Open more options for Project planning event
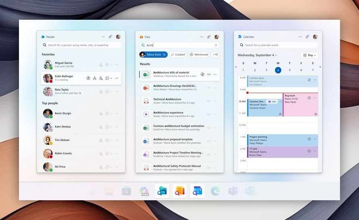The height and width of the screenshot is (220, 359). pos(315,139)
